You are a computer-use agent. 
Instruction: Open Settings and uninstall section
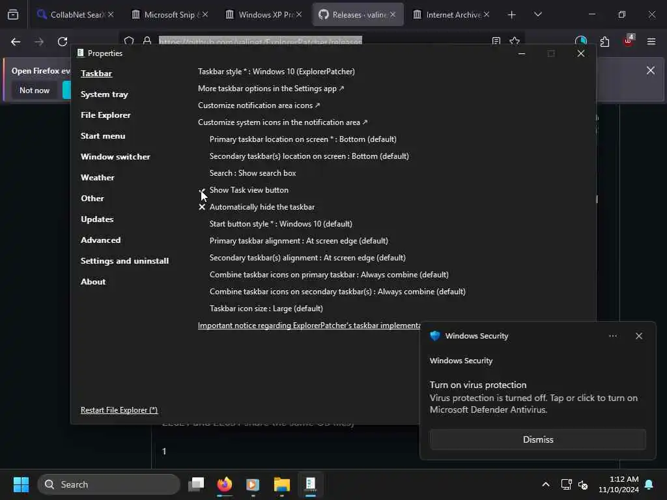pyautogui.click(x=124, y=261)
